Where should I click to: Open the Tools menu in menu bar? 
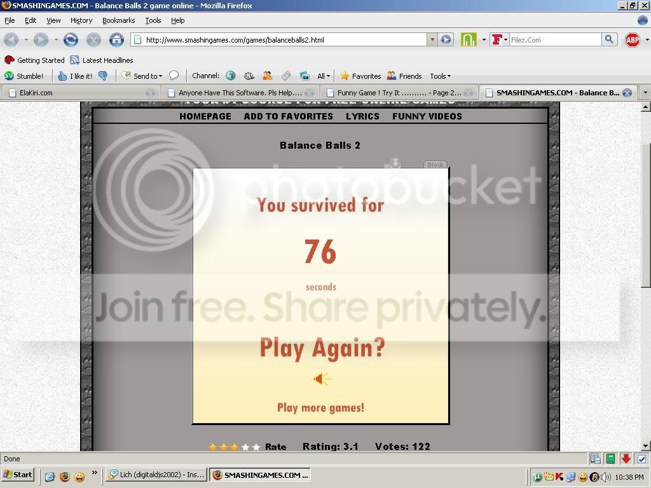click(x=153, y=20)
